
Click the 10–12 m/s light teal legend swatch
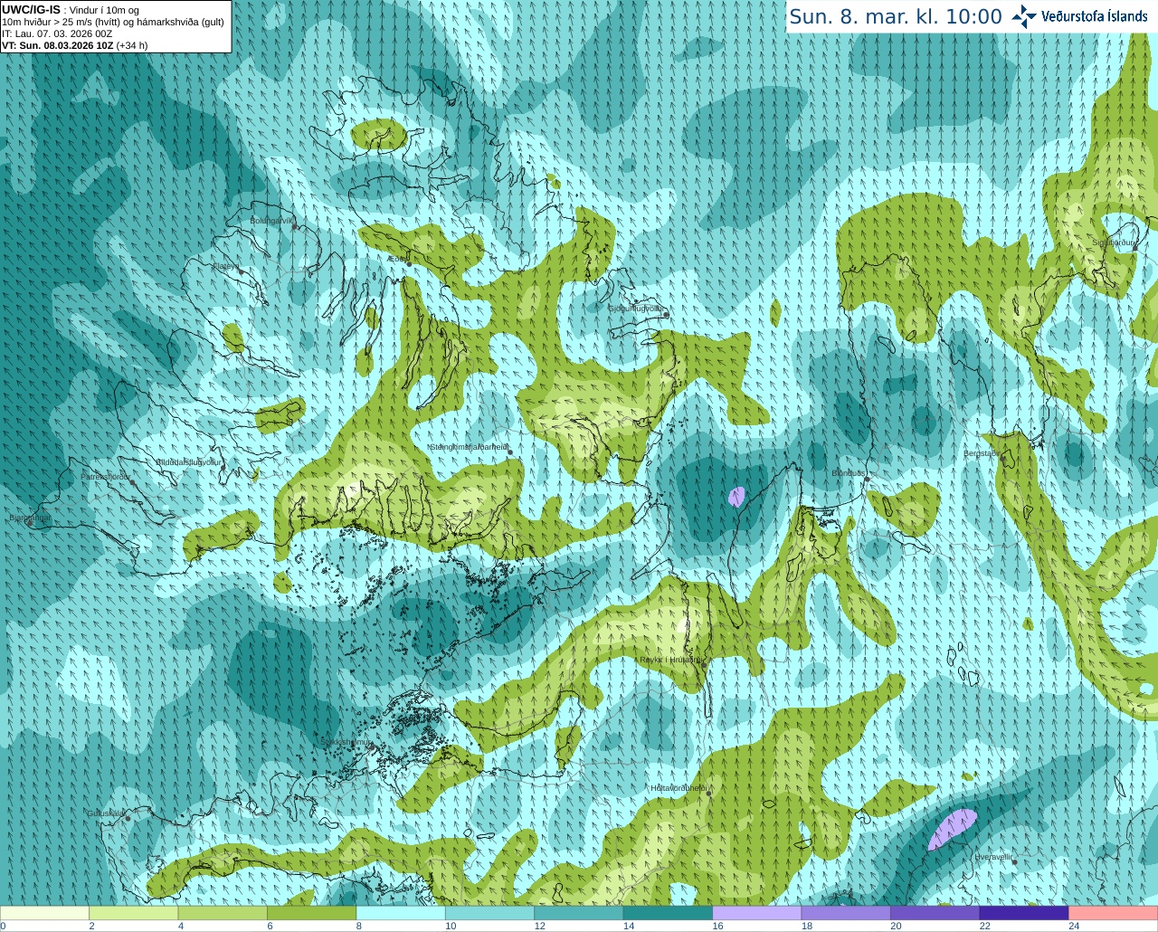[x=490, y=913]
